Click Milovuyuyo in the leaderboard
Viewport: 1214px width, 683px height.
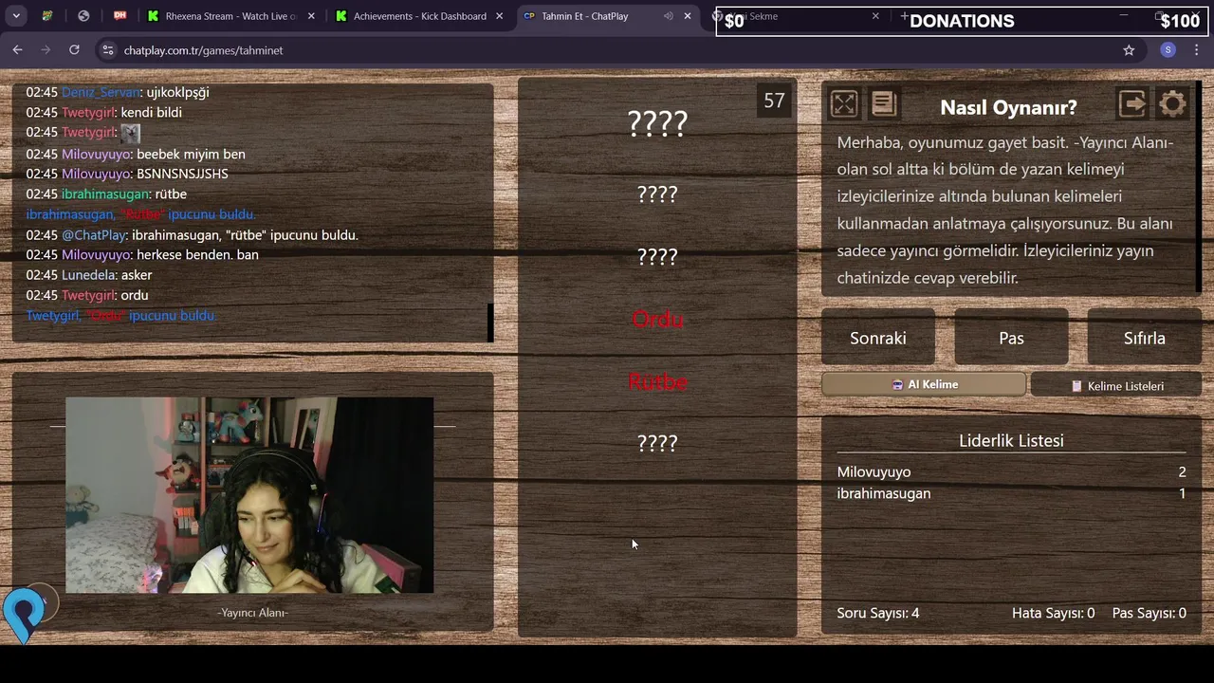874,471
